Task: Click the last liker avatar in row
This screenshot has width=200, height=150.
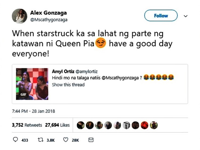Action: click(154, 125)
